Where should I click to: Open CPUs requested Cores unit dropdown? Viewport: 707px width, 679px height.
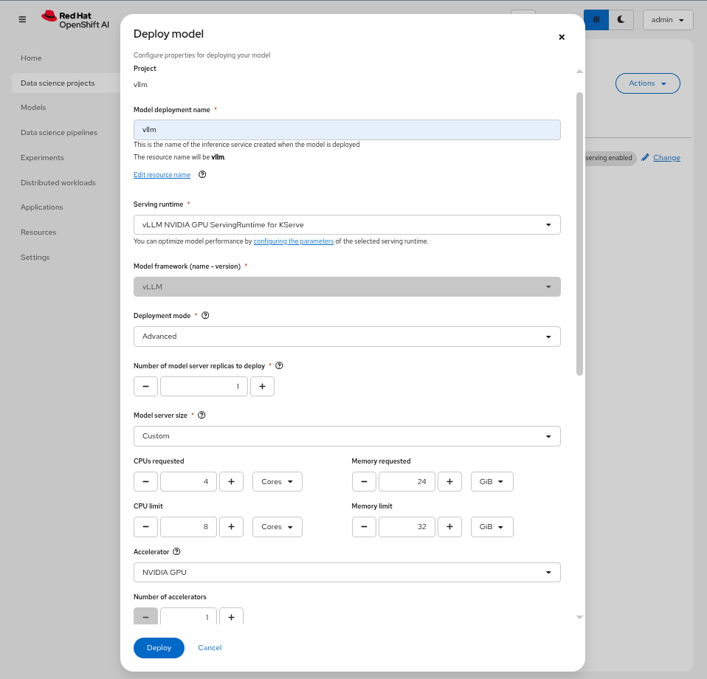(x=277, y=481)
